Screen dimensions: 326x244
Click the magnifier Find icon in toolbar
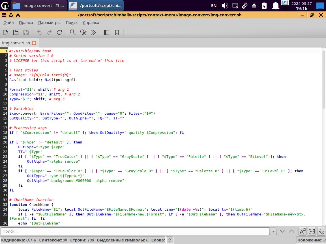pos(73,32)
